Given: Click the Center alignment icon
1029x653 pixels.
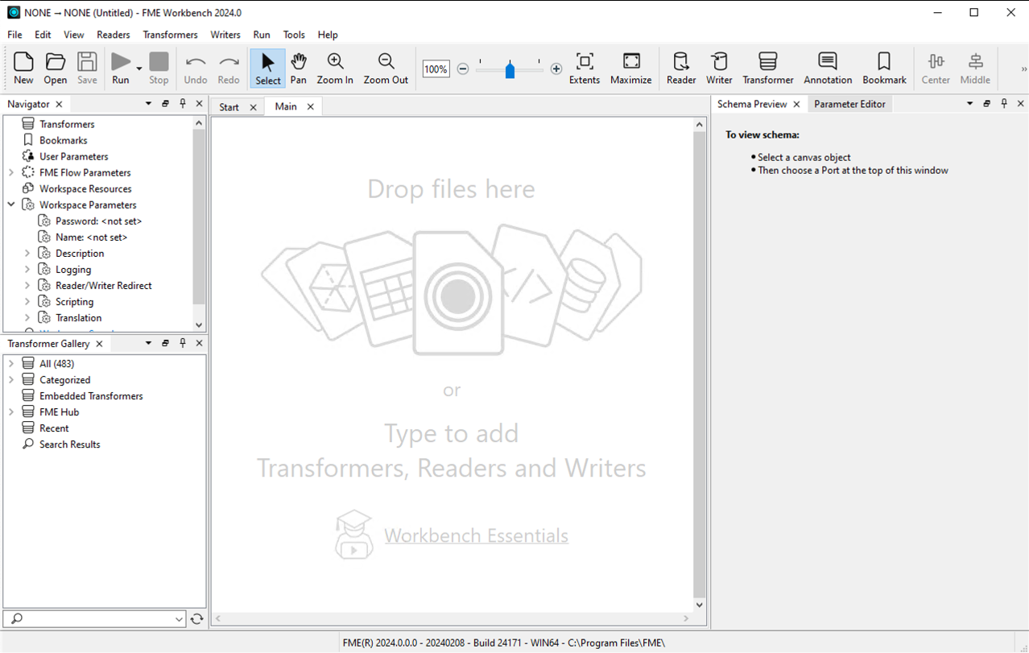Looking at the screenshot, I should point(935,68).
